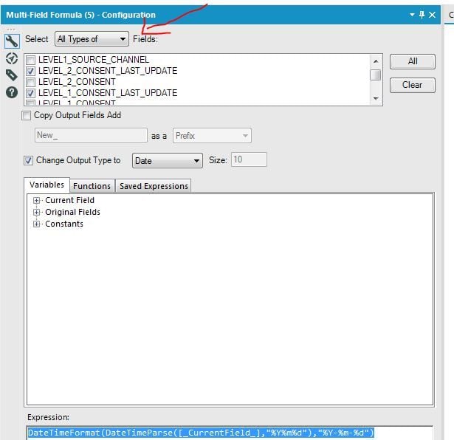Open the Annotation tag icon
The height and width of the screenshot is (440, 454).
[12, 75]
